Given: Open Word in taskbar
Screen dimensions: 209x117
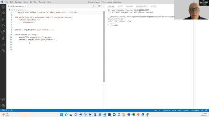Looking at the screenshot, I should [128, 114].
